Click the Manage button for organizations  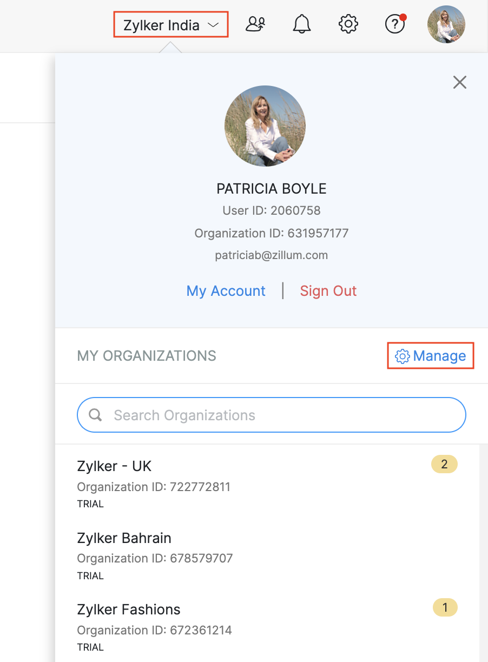pyautogui.click(x=439, y=356)
